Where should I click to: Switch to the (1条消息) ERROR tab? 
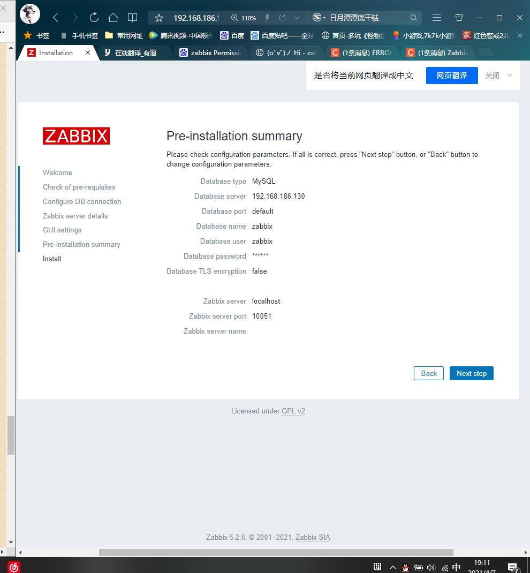click(x=361, y=52)
